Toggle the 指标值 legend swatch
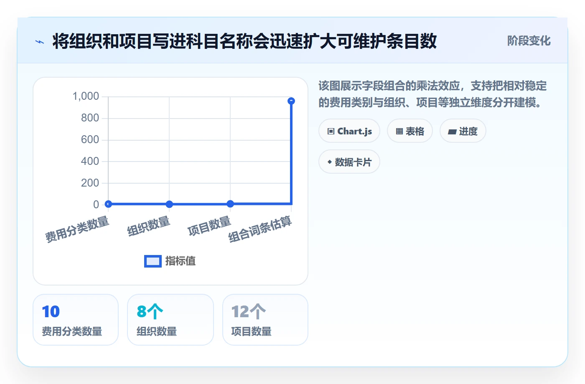This screenshot has height=384, width=585. [x=153, y=261]
